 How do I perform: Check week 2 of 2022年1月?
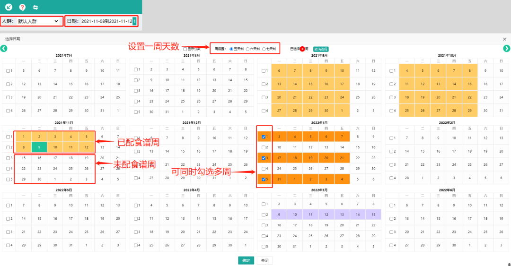(264, 147)
